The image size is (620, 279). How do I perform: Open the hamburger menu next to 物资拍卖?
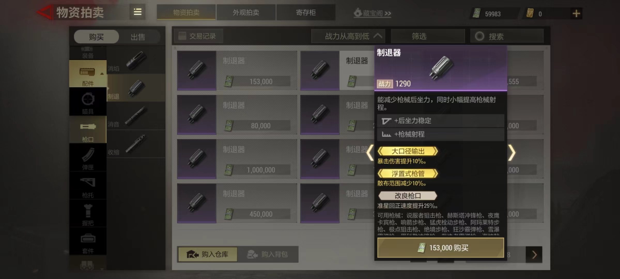coord(137,12)
